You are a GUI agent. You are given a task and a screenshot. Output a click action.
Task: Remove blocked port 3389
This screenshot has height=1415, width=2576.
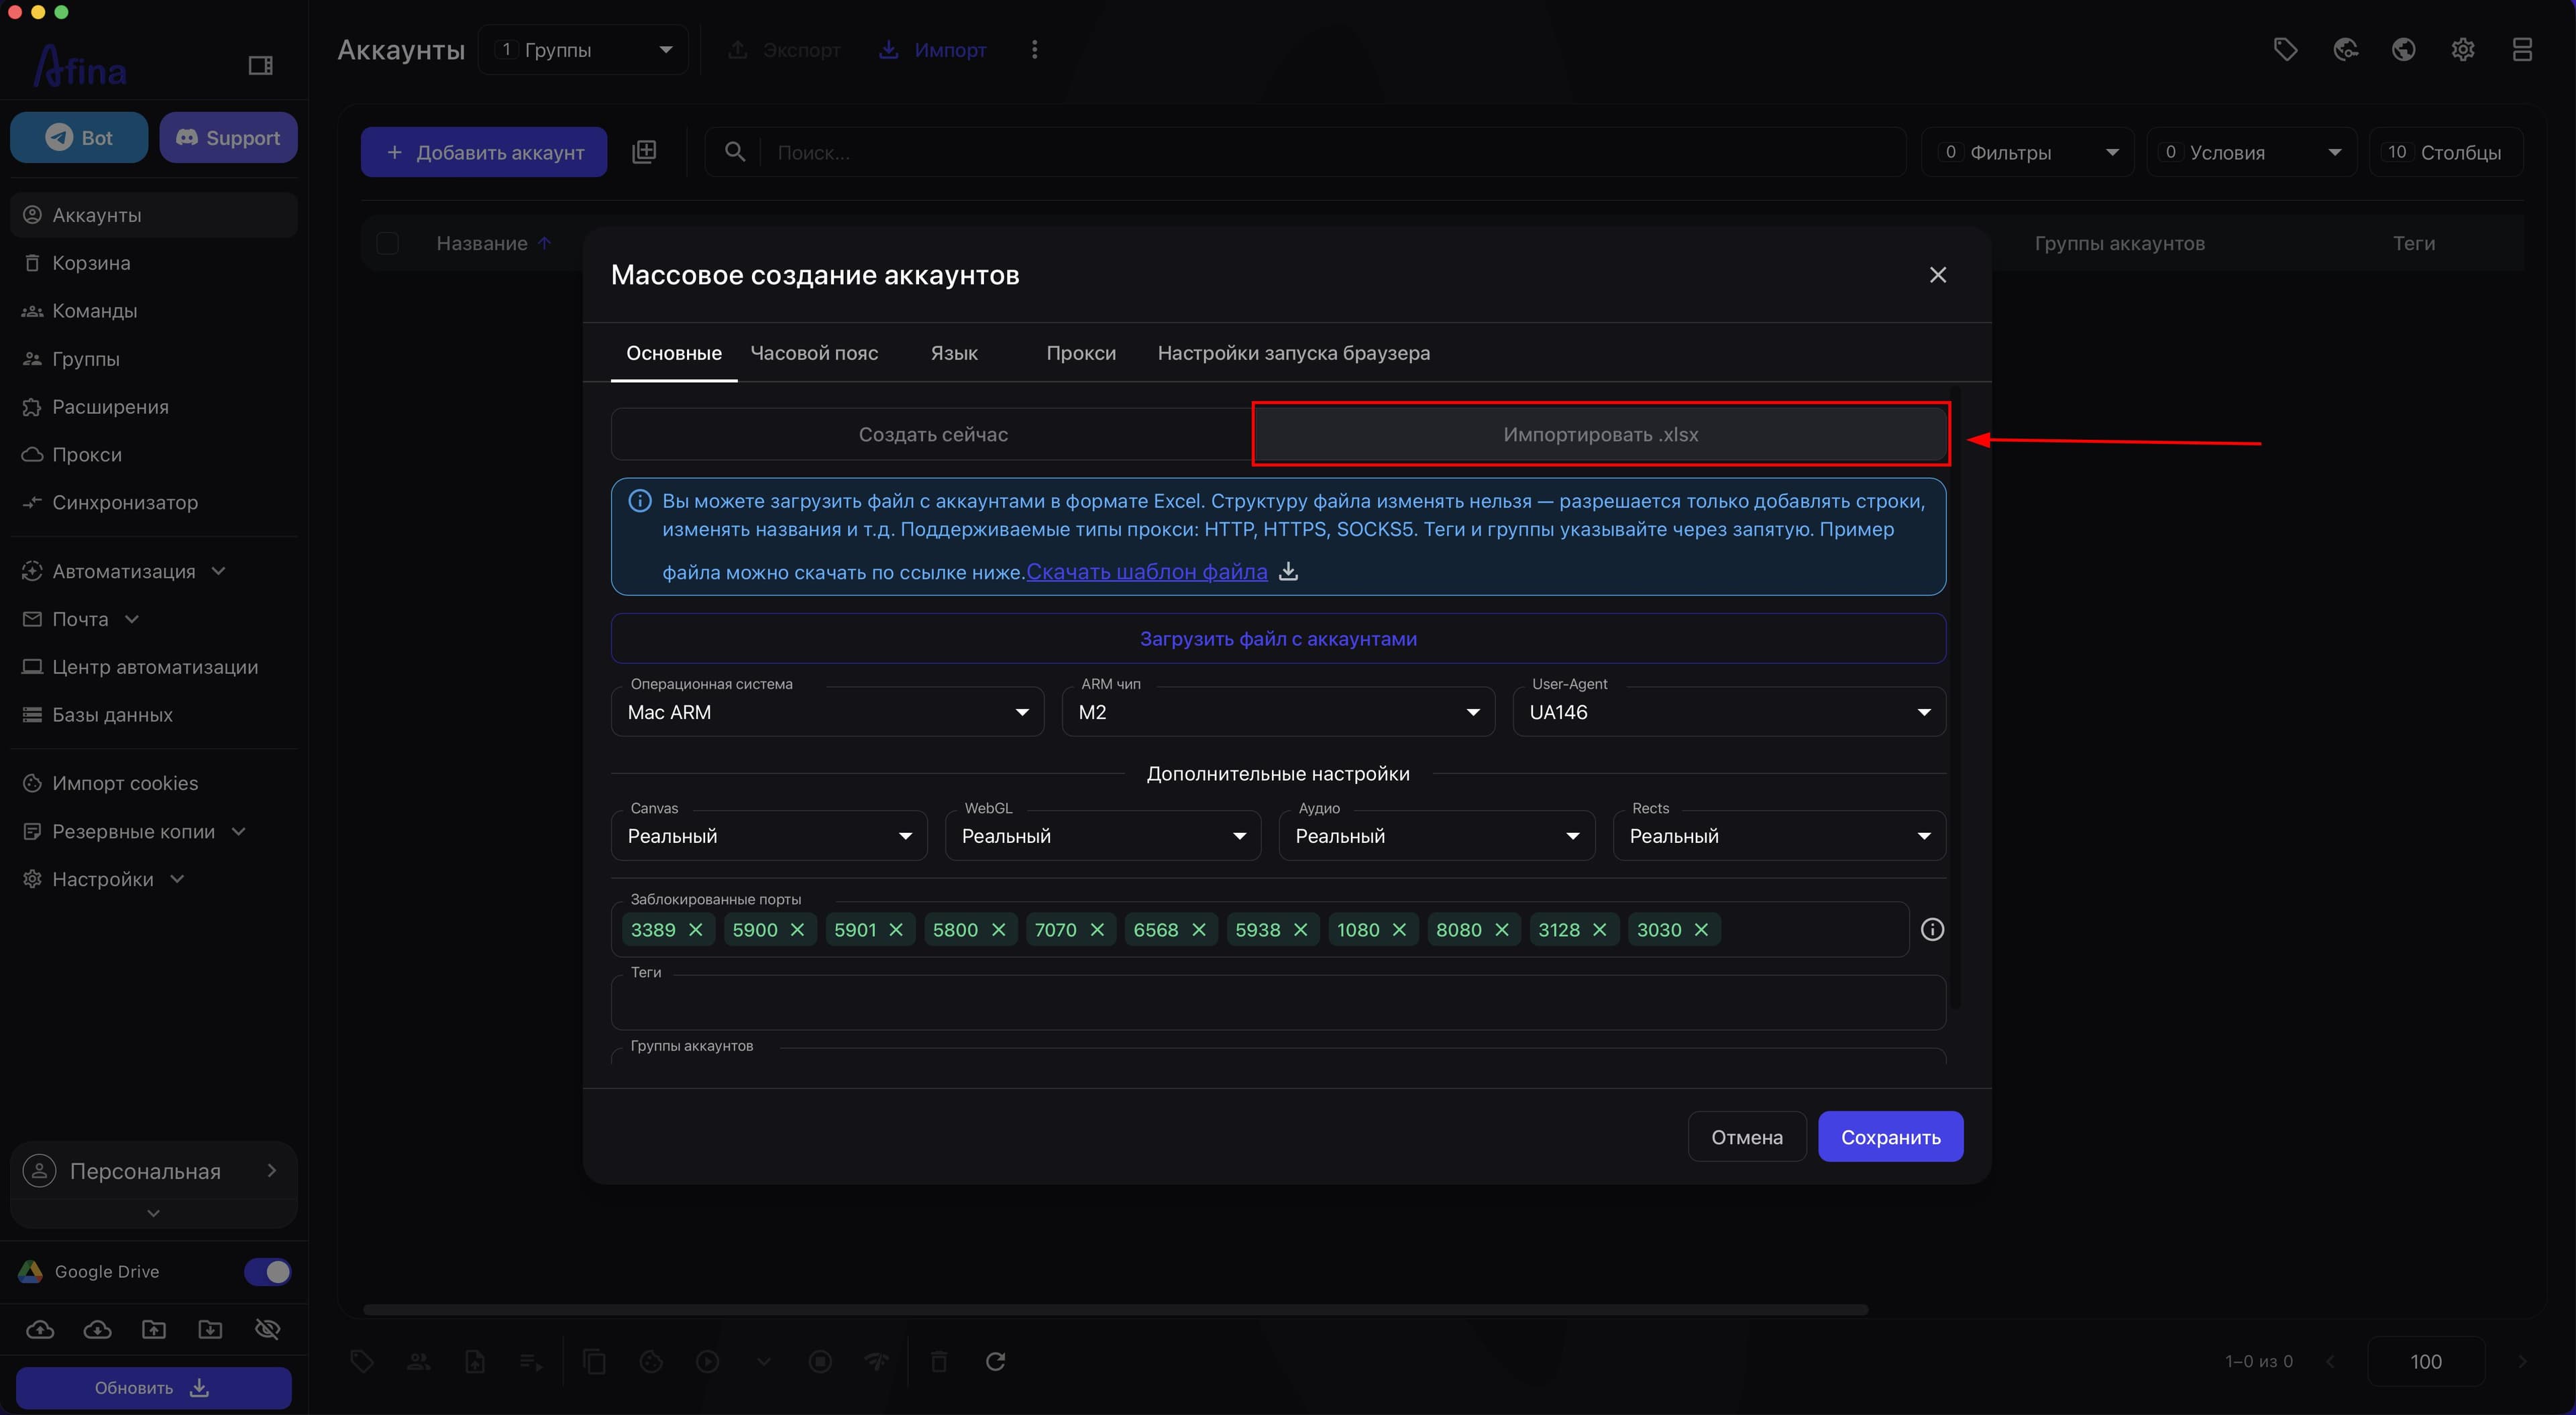point(696,930)
